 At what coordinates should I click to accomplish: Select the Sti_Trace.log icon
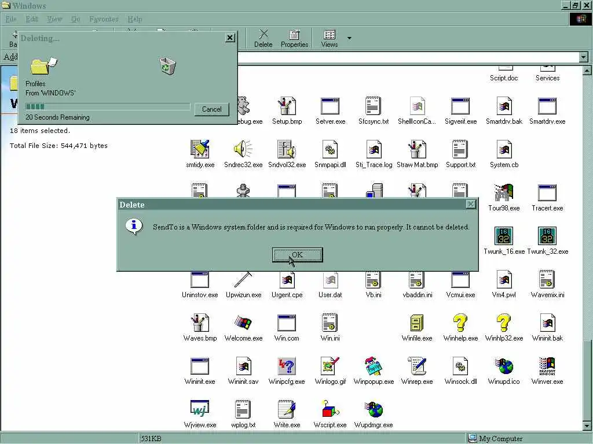click(374, 149)
